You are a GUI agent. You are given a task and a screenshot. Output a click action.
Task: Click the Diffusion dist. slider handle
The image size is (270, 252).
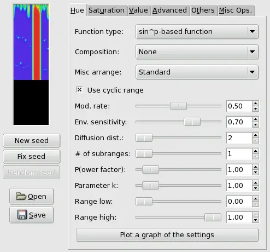coord(144,138)
